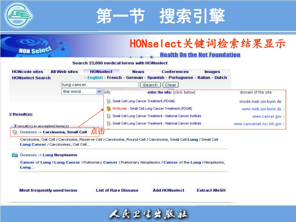Switch to the Images tab
This screenshot has width=296, height=222.
pos(212,72)
